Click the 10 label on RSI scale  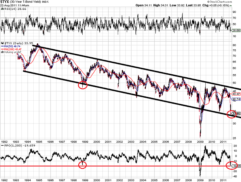234,36
